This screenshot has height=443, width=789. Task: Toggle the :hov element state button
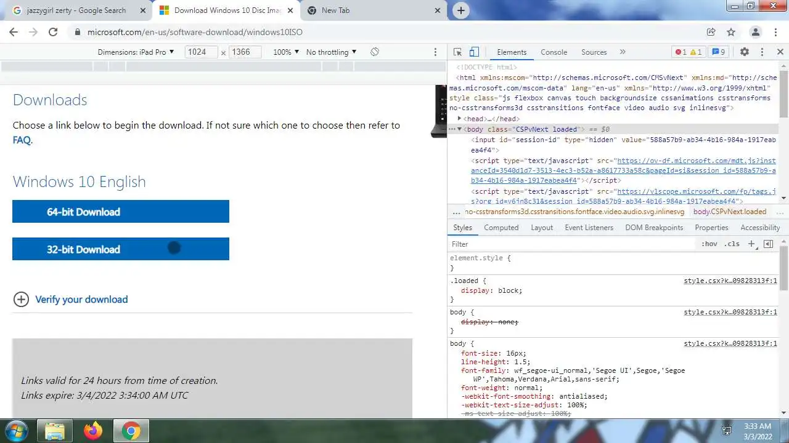pos(709,244)
